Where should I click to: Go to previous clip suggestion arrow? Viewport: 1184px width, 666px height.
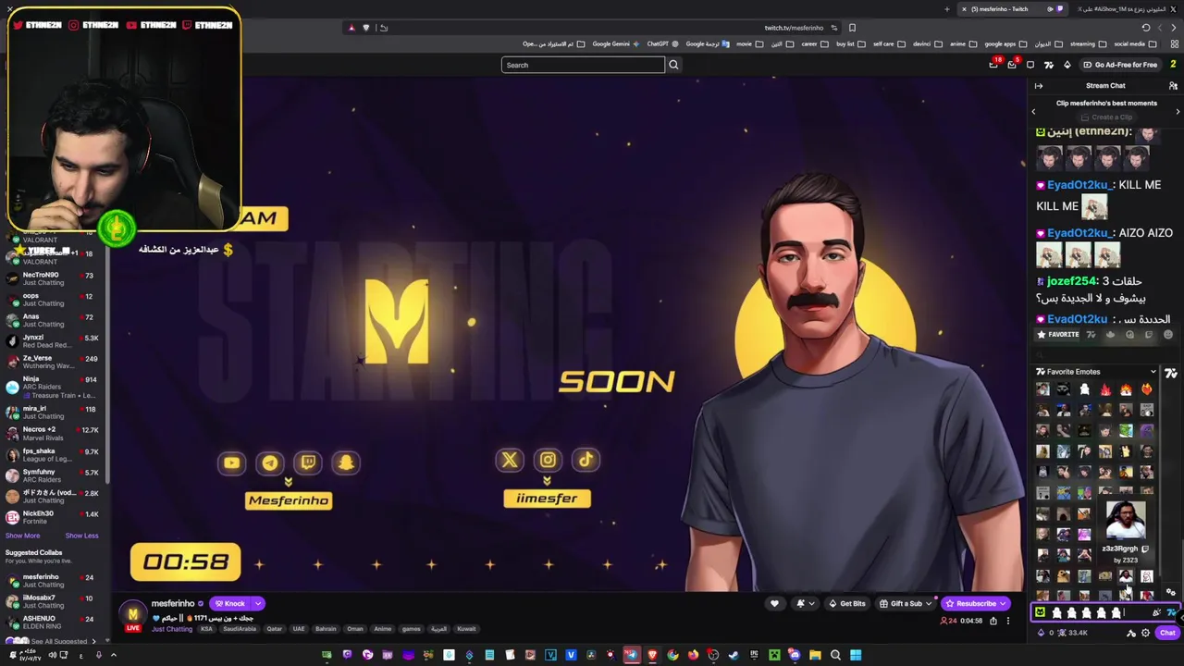click(1034, 111)
